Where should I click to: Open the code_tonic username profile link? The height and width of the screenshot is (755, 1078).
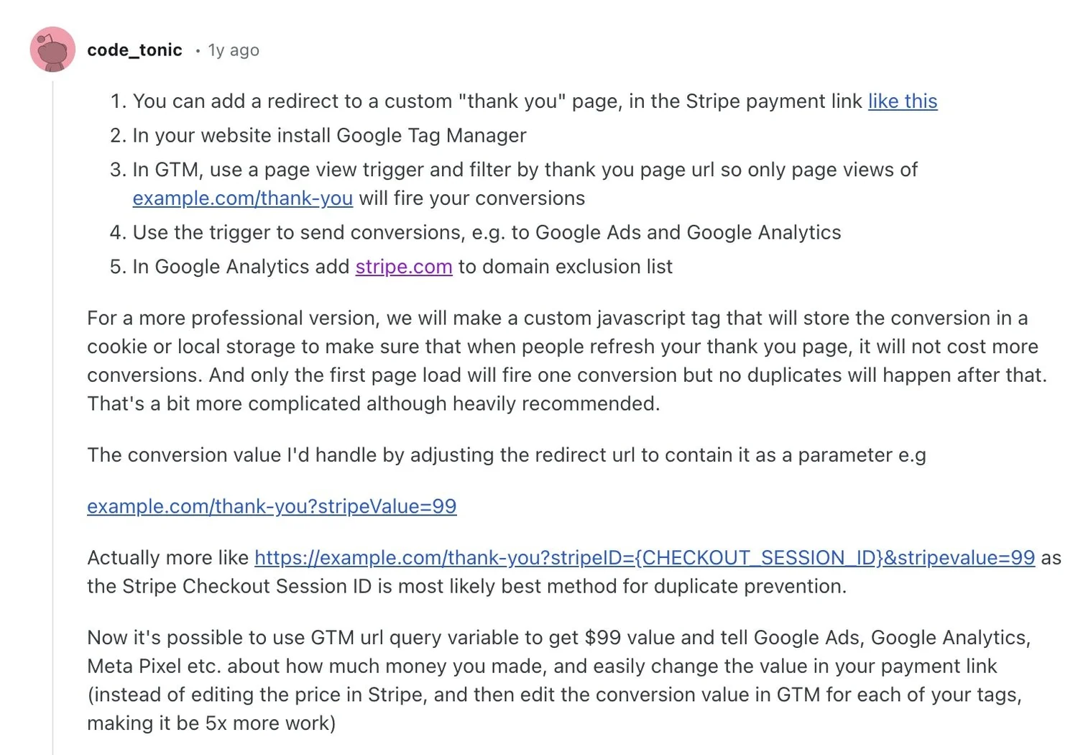coord(134,50)
